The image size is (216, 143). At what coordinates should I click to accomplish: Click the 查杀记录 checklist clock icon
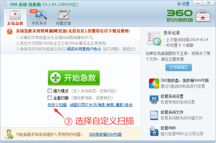point(154,39)
